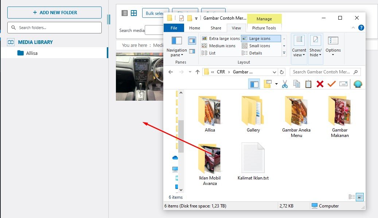Viewport: 378px width, 218px height.
Task: Toggle the Details pane button
Action: pyautogui.click(x=192, y=51)
